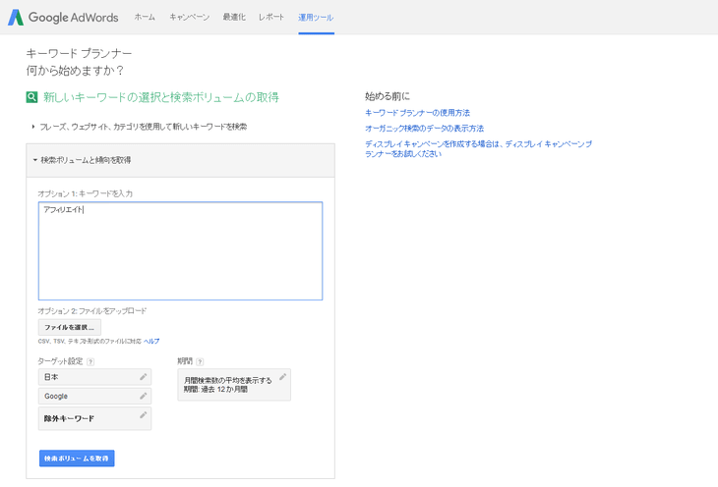Expand フレーズ、ウェブサイト、カテゴリ keyword search section
Viewport: 718px width, 487px height.
coord(140,127)
